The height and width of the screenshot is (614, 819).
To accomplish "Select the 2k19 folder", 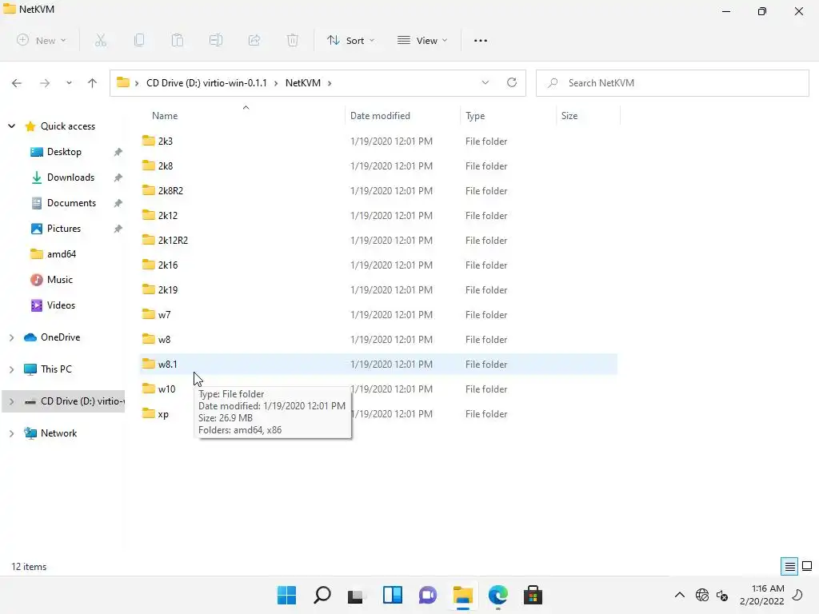I will click(378, 289).
